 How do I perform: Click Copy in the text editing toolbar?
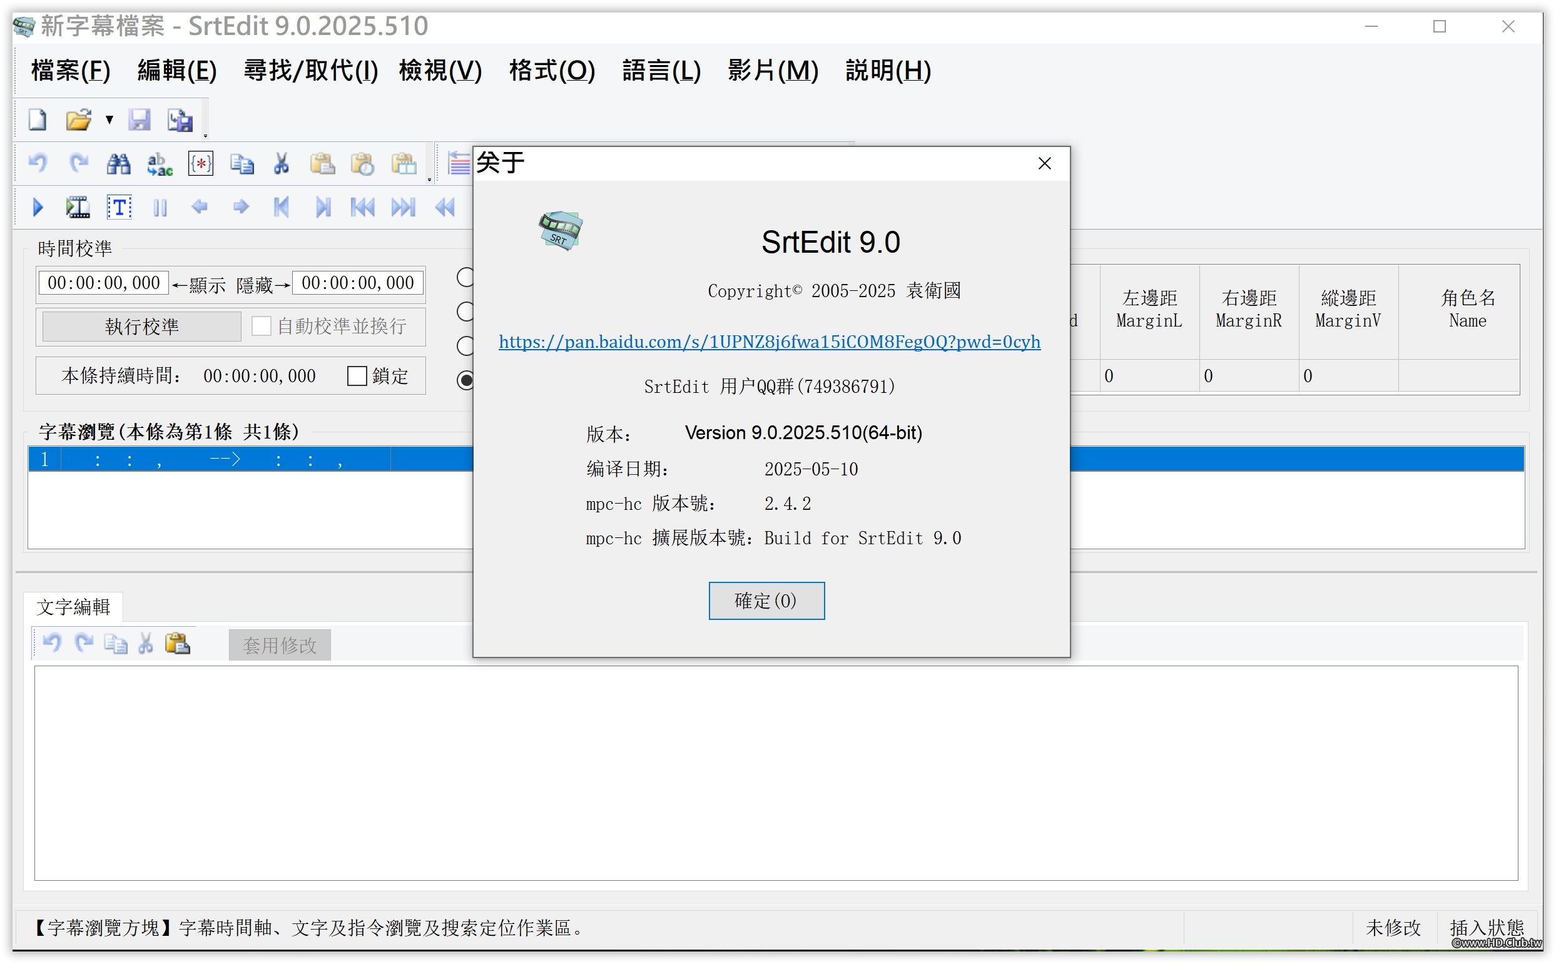click(115, 644)
